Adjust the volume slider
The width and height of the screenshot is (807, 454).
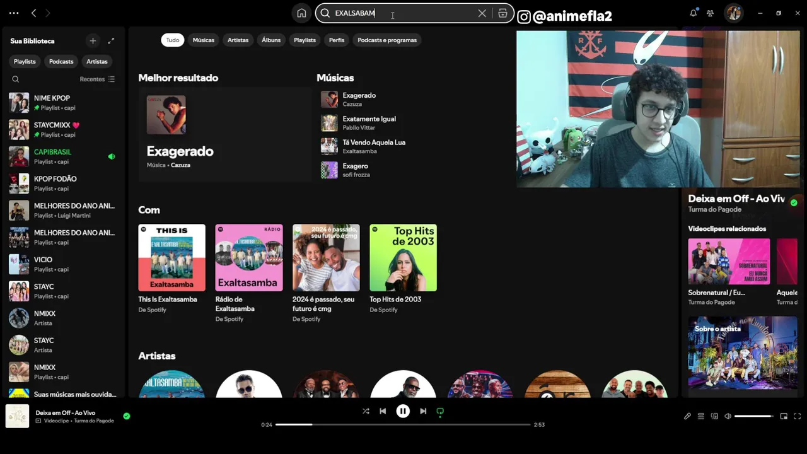(x=753, y=416)
